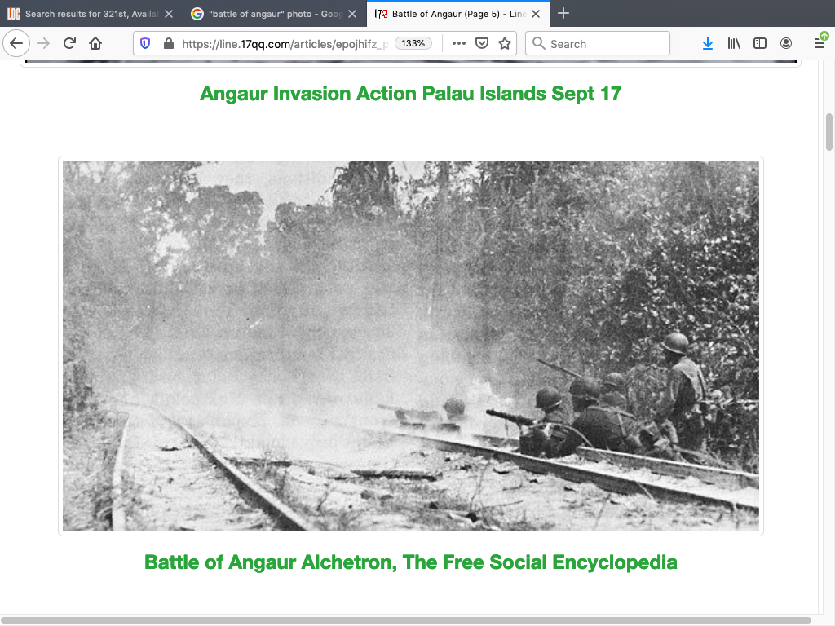The width and height of the screenshot is (835, 626).
Task: Reset the 133% zoom level indicator
Action: [413, 44]
